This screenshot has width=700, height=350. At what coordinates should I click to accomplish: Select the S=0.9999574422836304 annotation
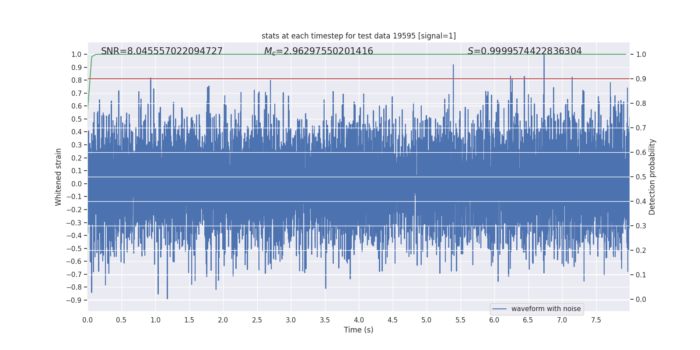click(525, 51)
